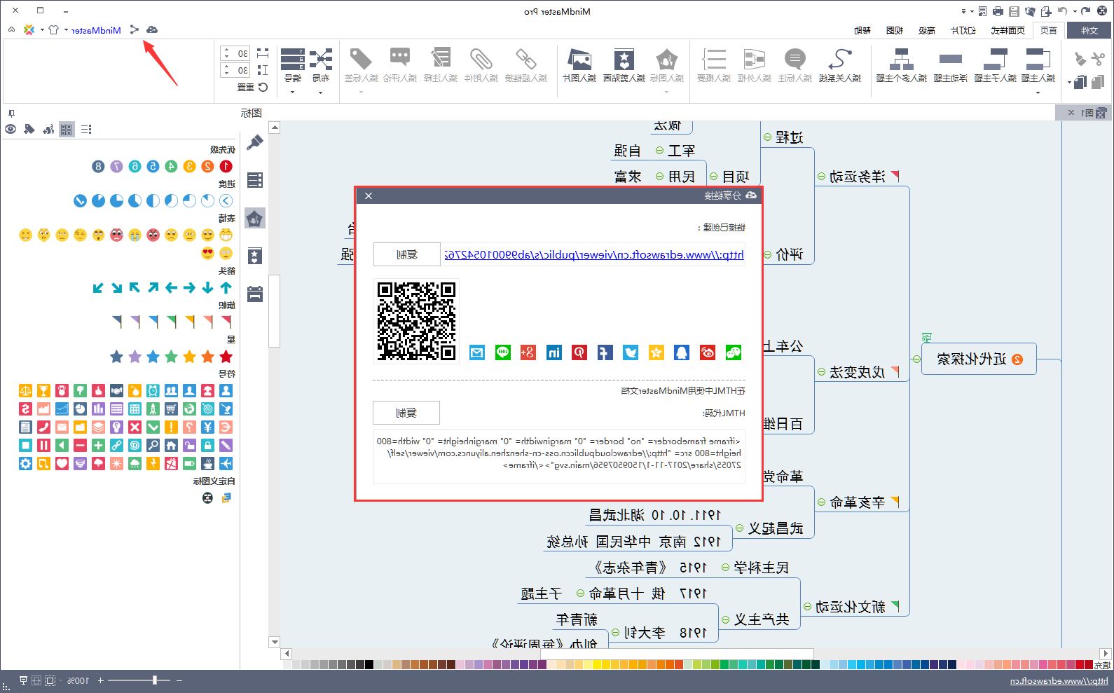This screenshot has height=693, width=1114.
Task: Send the link by email icon
Action: (477, 352)
